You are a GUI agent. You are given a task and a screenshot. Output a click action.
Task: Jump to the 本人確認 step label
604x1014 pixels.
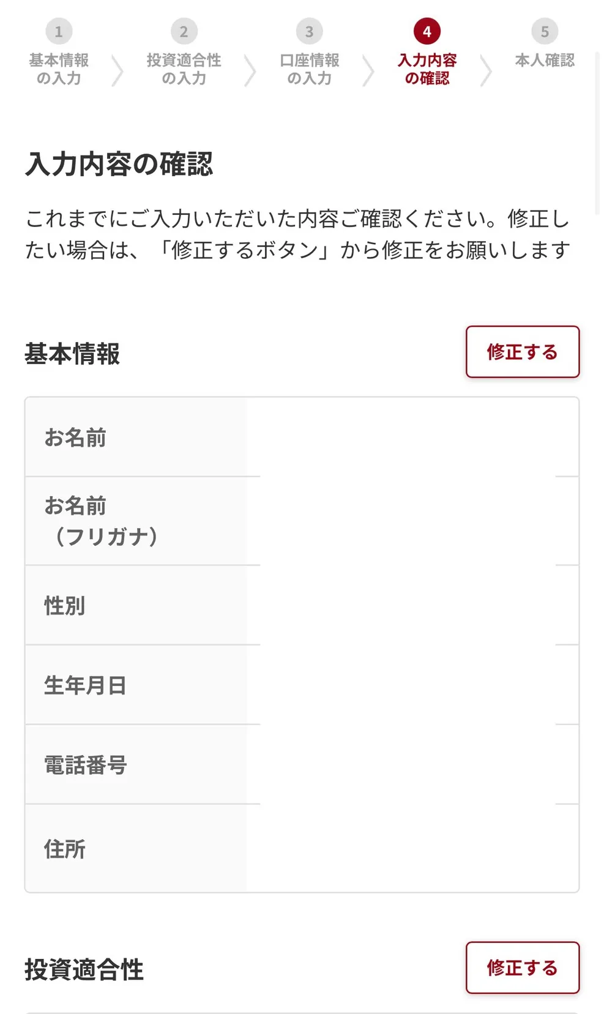click(545, 61)
